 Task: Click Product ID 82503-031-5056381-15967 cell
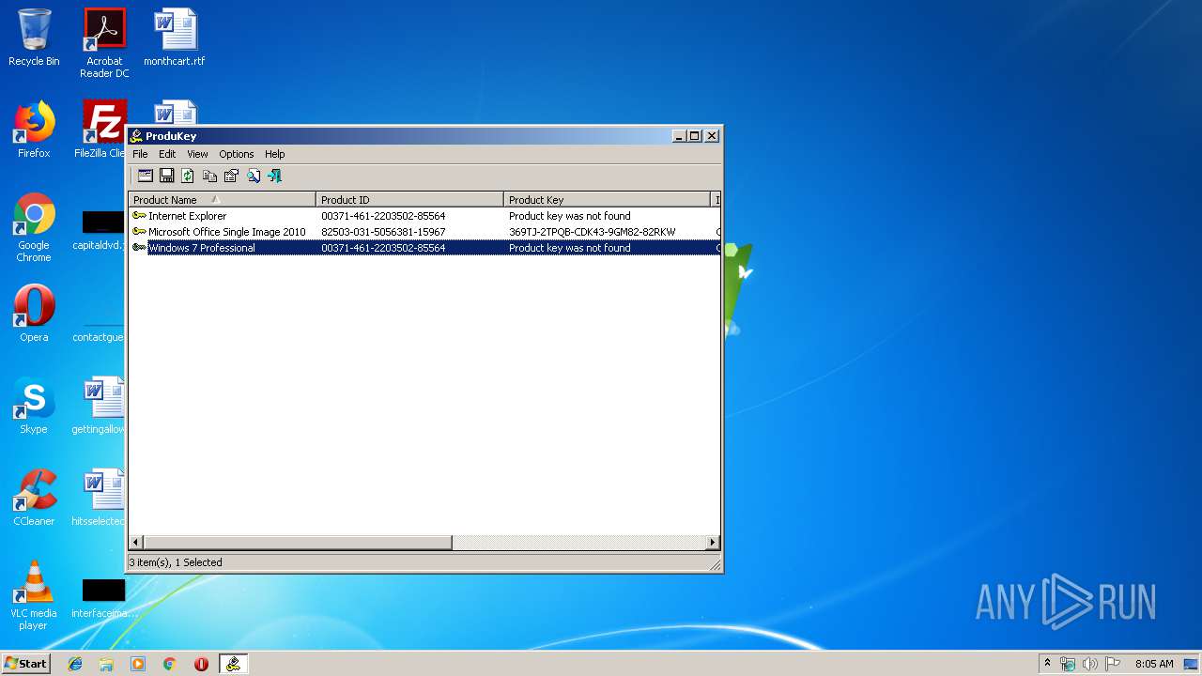pyautogui.click(x=383, y=232)
